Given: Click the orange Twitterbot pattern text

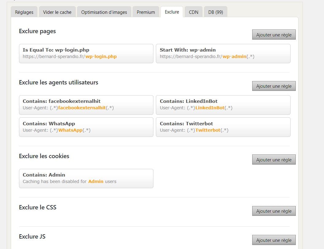Looking at the screenshot, I should coord(208,130).
